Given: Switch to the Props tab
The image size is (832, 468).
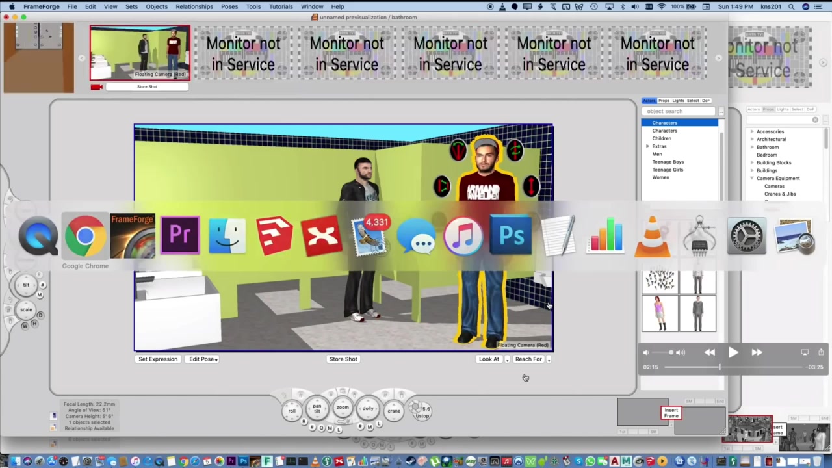Looking at the screenshot, I should point(664,101).
